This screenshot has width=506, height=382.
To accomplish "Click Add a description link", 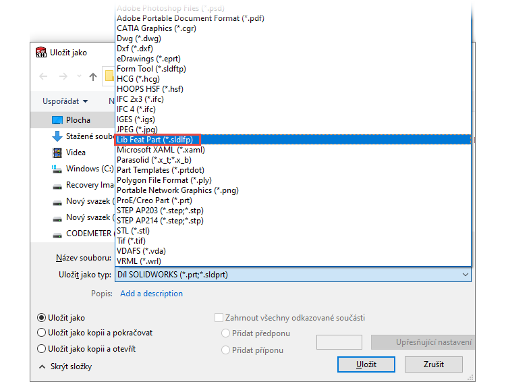I will 151,294.
